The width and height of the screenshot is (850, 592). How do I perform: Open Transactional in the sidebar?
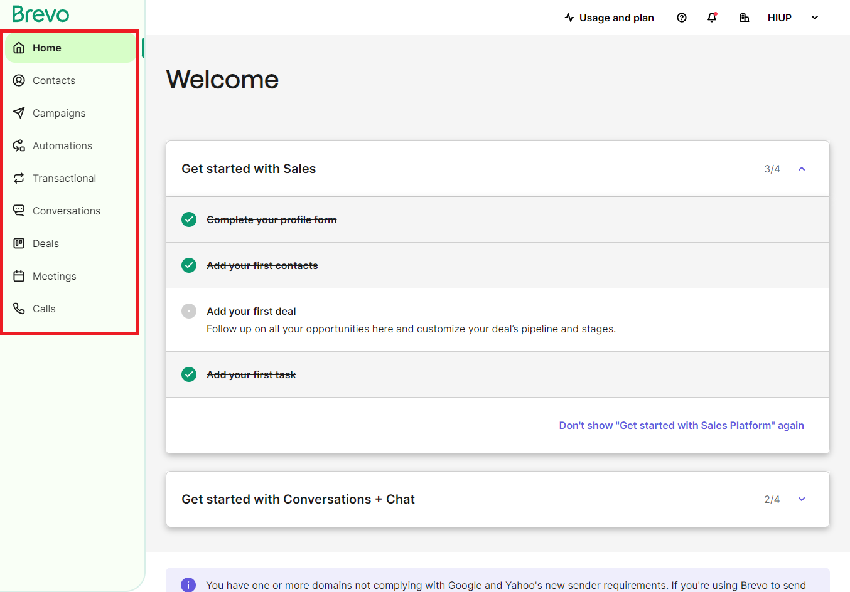coord(70,178)
